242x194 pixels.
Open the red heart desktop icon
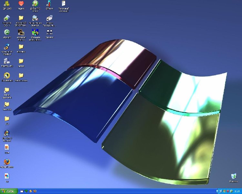pyautogui.click(x=21, y=5)
